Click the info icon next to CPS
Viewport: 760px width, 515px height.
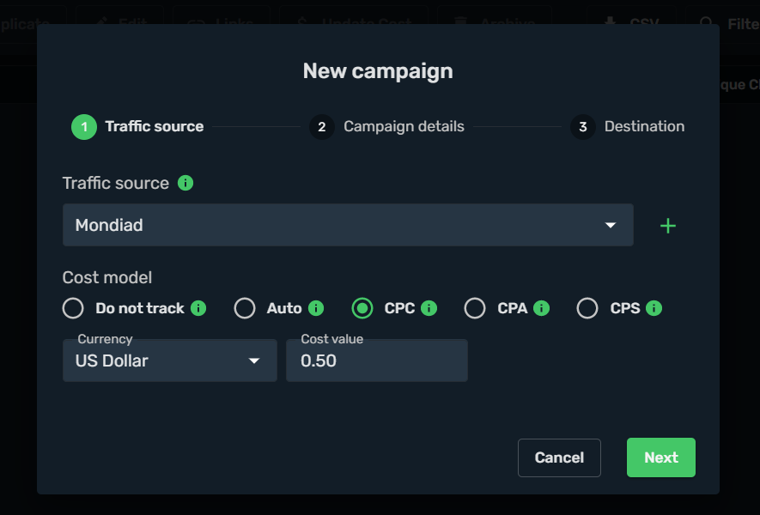(x=654, y=308)
